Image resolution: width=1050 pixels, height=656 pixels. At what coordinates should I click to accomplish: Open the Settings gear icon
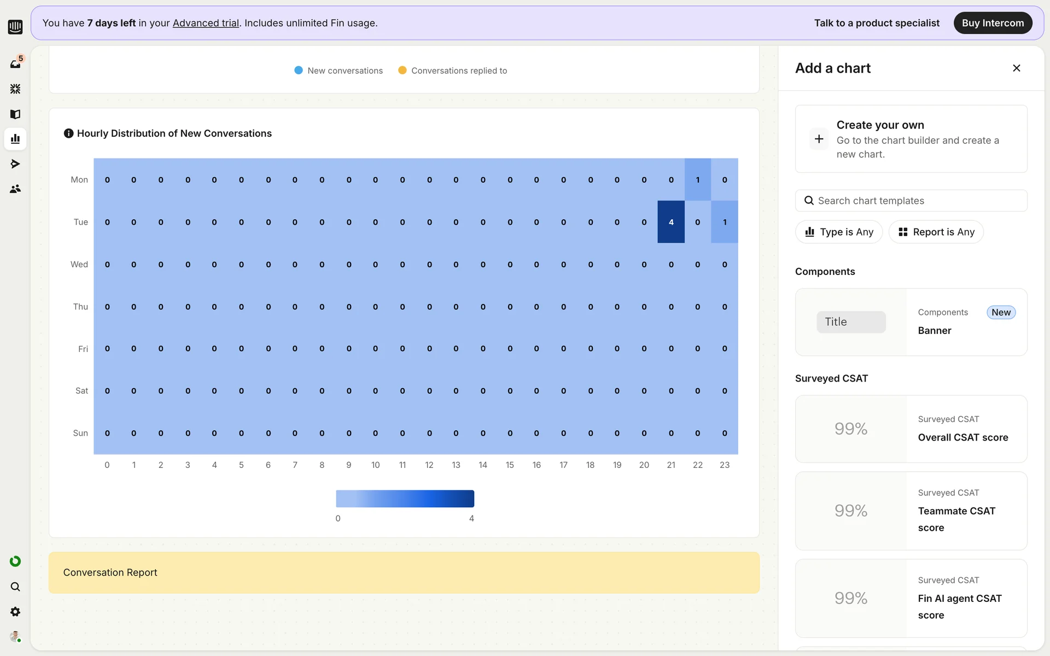pos(15,612)
